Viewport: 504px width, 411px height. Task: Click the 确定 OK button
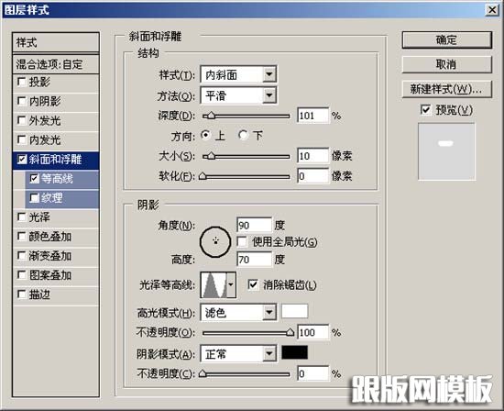click(447, 40)
